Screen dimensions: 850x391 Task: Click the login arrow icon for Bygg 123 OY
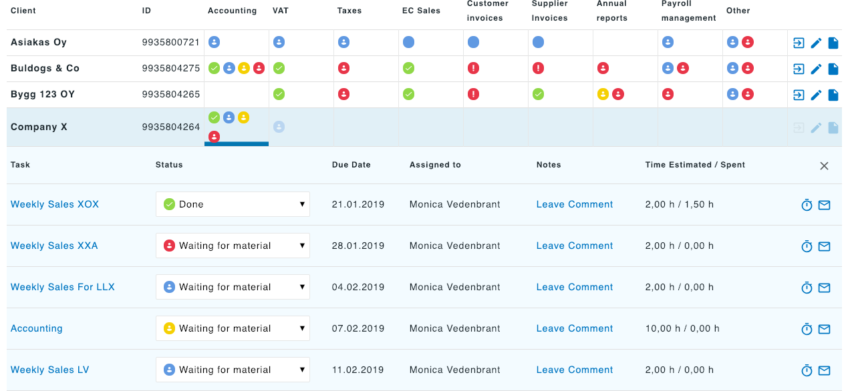tap(798, 95)
